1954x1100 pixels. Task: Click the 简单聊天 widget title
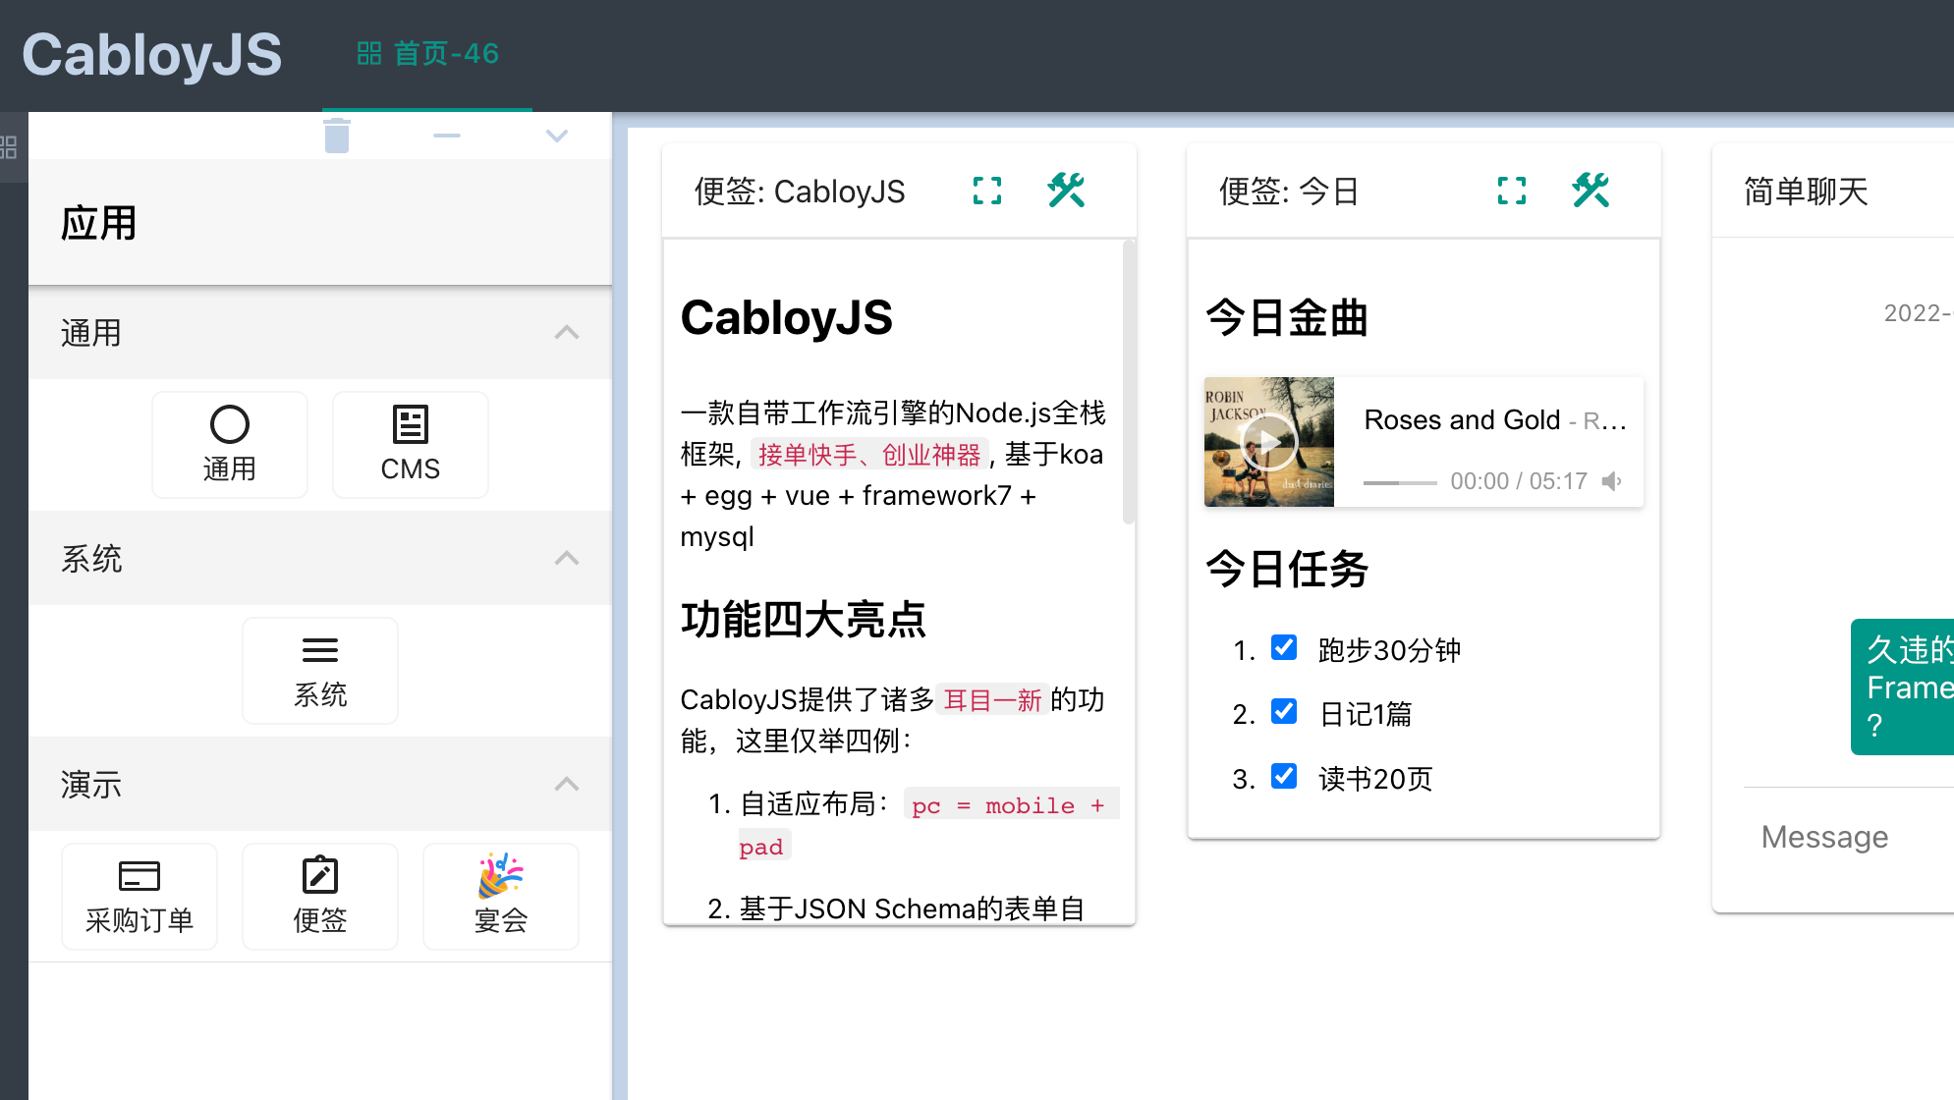(1806, 192)
